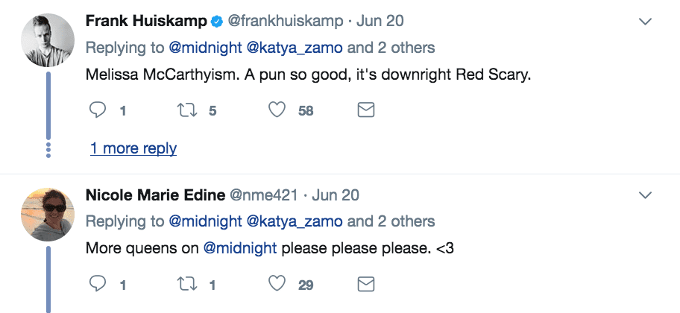
Task: Message Nicole Marie Edine's tweet via envelope icon
Action: tap(366, 284)
